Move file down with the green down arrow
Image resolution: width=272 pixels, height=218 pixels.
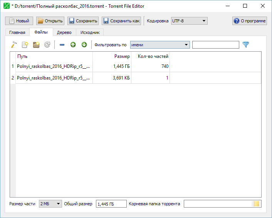pyautogui.click(x=84, y=45)
